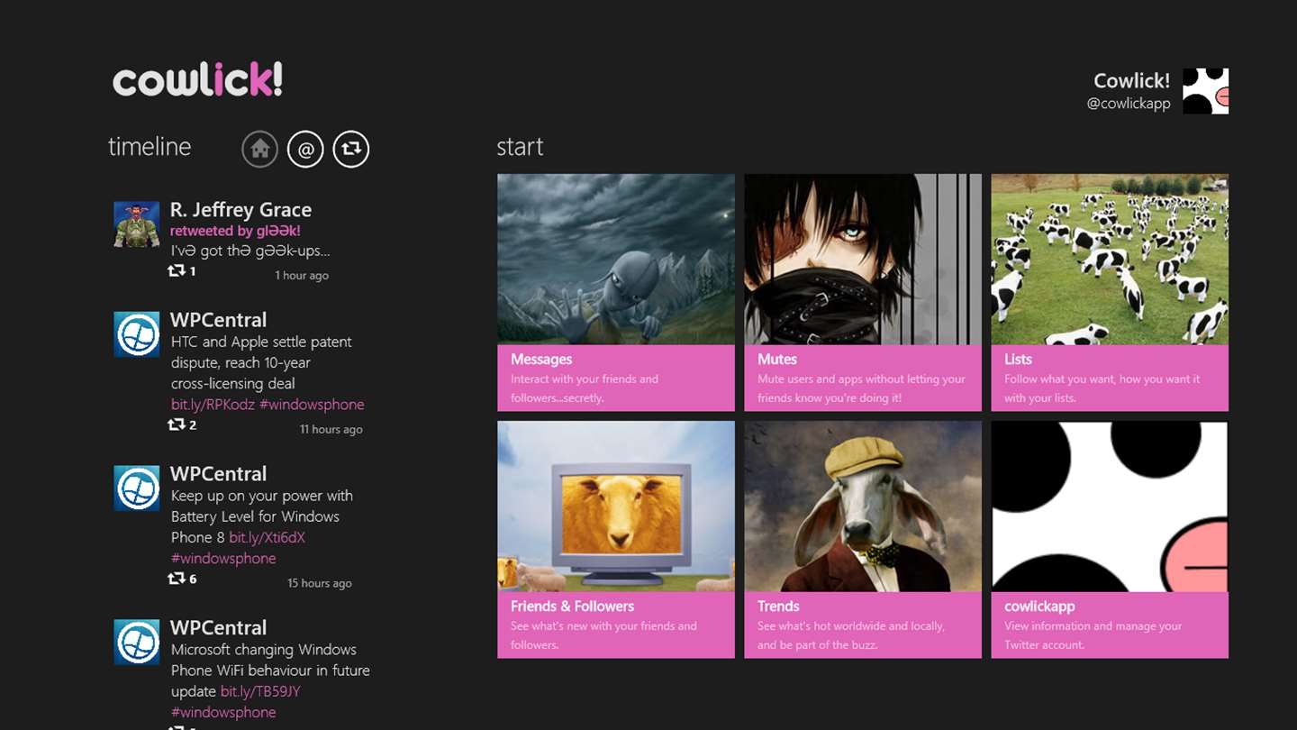Open the Cowlick! profile avatar

tap(1205, 91)
